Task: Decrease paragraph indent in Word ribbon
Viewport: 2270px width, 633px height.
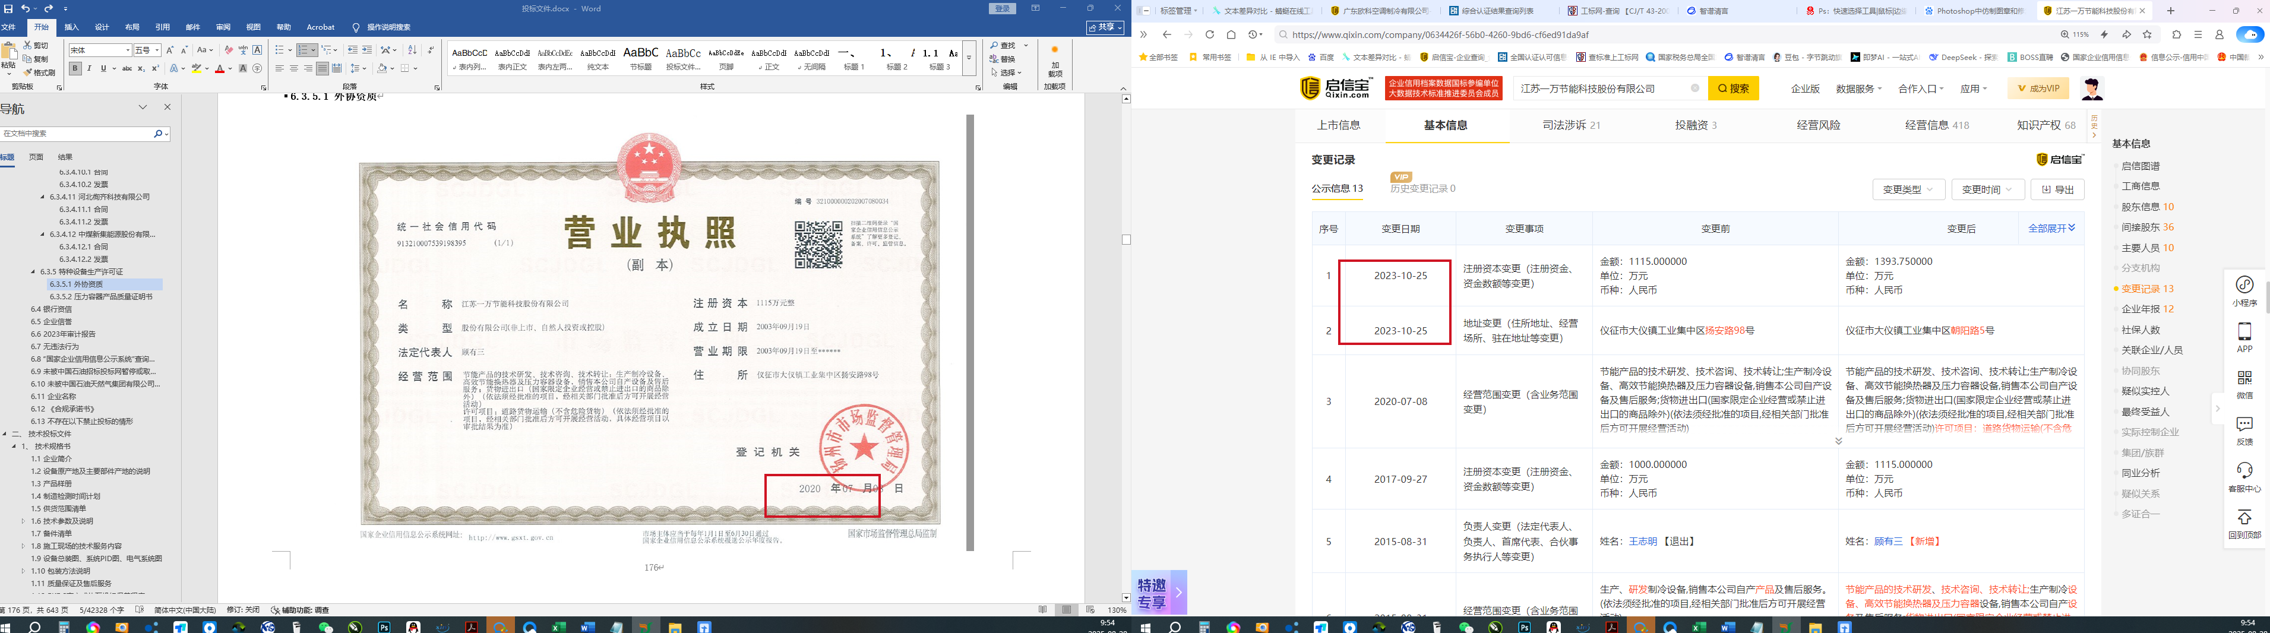Action: (x=352, y=50)
